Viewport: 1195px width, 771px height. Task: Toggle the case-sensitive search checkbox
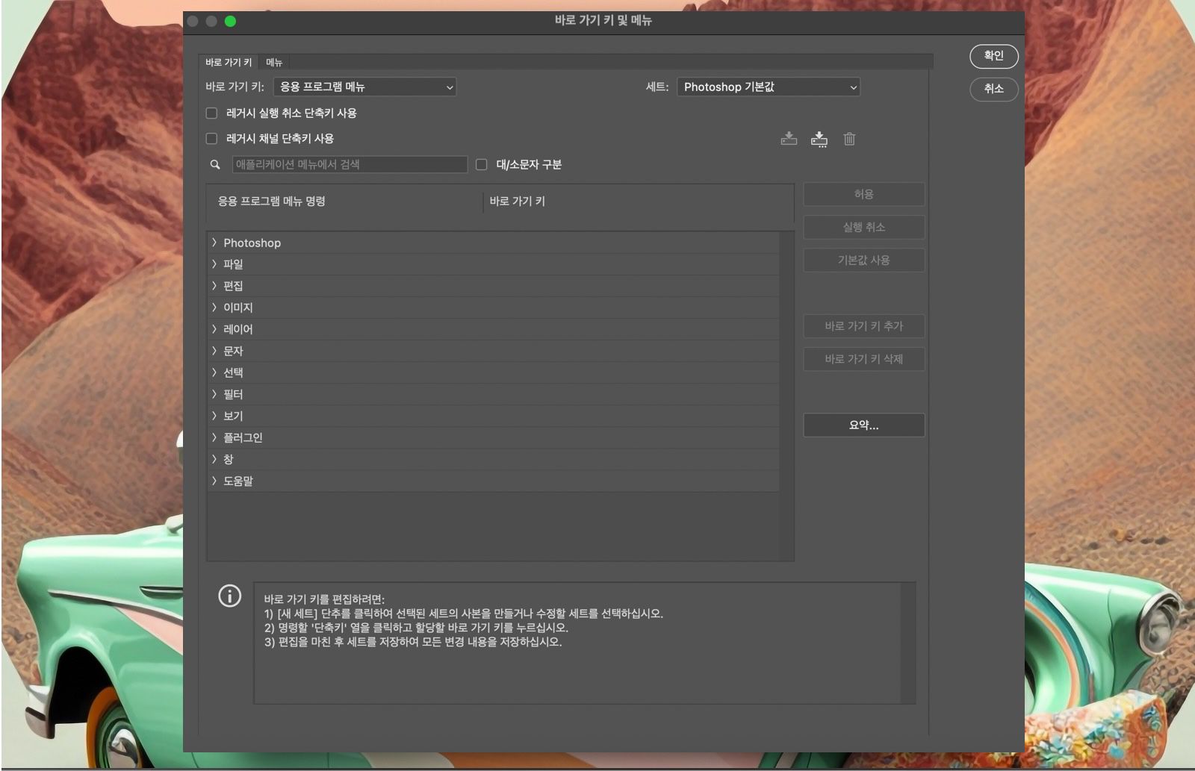tap(481, 164)
